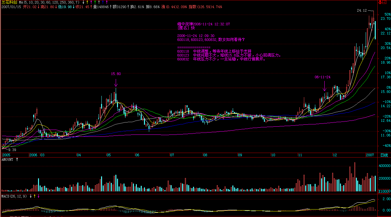
Task: Click the 06-11-24 date arrow marker
Action: coord(324,86)
